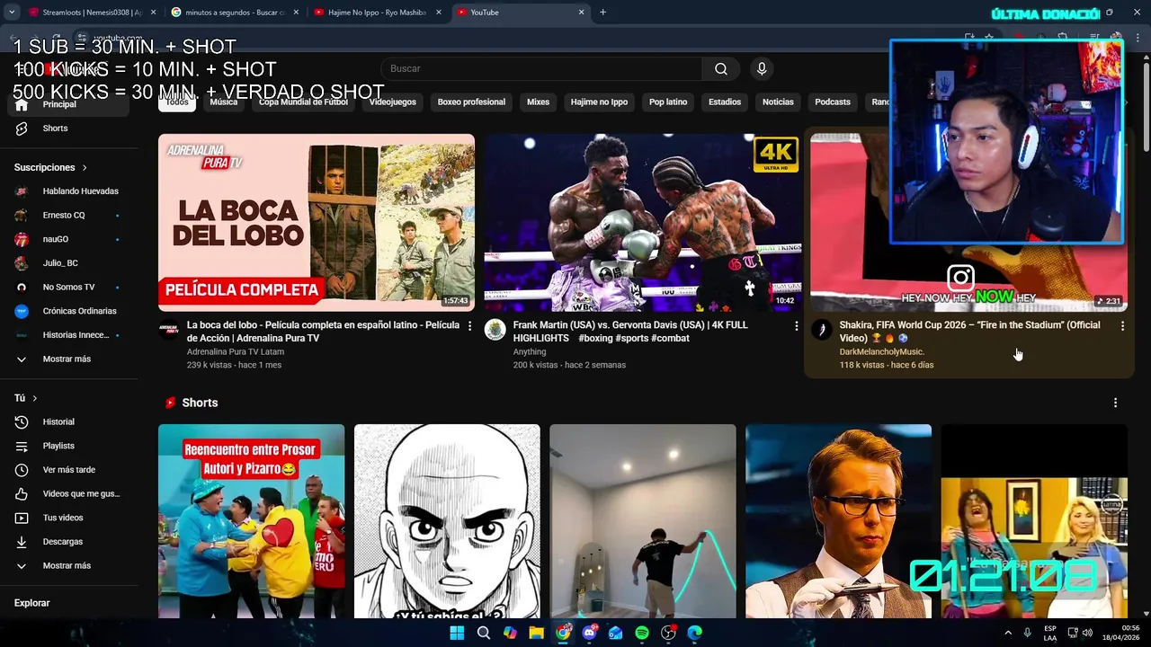Screen dimensions: 1151x647
Task: Open Historias Innece... channel
Action: click(x=68, y=335)
